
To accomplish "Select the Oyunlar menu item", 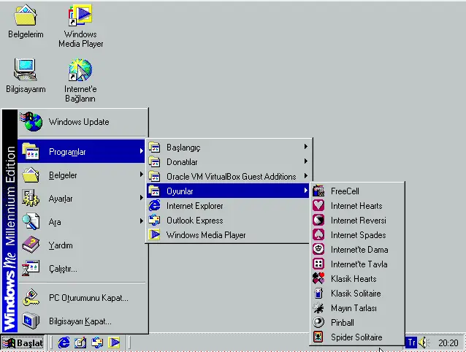I will tap(228, 191).
